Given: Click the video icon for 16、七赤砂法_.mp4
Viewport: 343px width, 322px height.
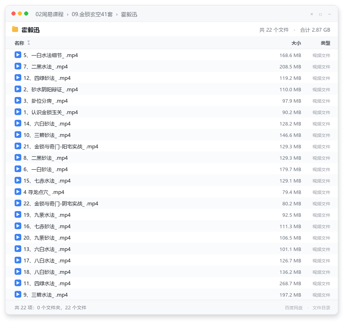Looking at the screenshot, I should pos(18,226).
